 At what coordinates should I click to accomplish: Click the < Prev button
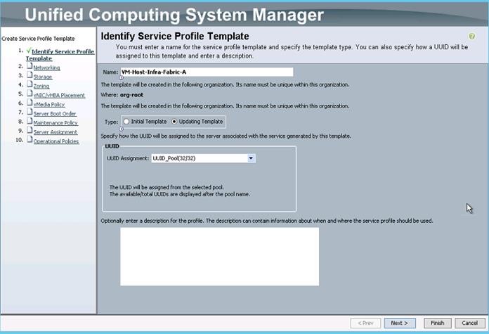tap(365, 323)
